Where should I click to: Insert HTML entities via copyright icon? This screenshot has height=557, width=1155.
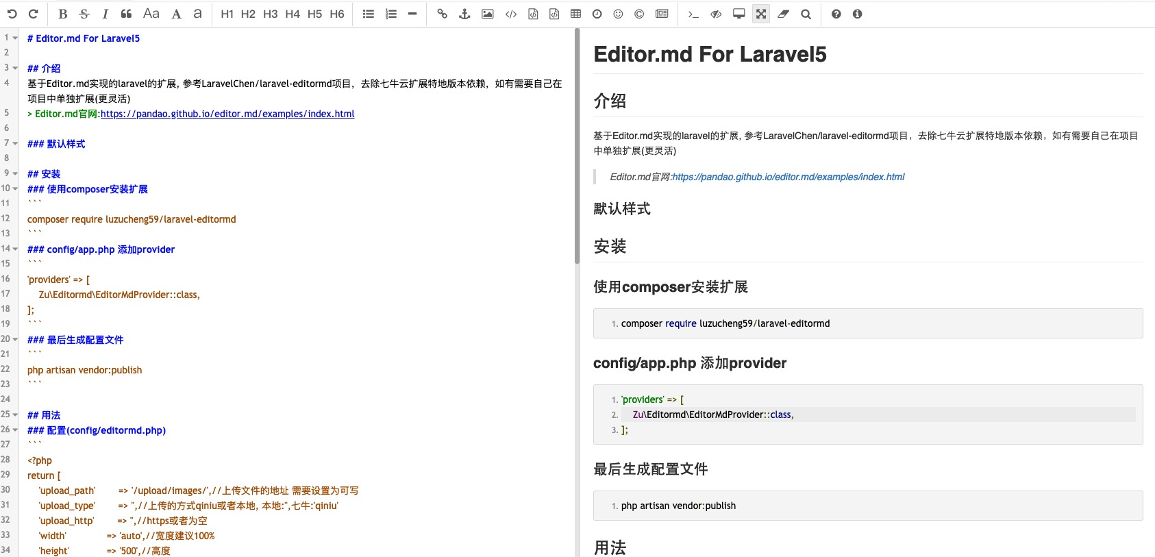[x=639, y=14]
